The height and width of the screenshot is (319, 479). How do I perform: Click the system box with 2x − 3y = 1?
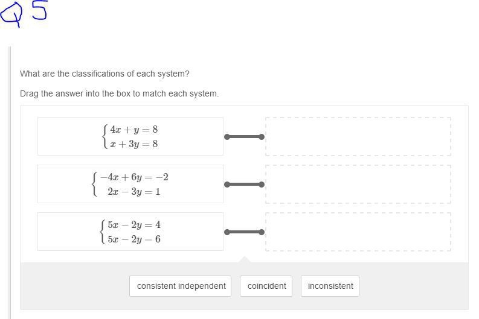(130, 184)
